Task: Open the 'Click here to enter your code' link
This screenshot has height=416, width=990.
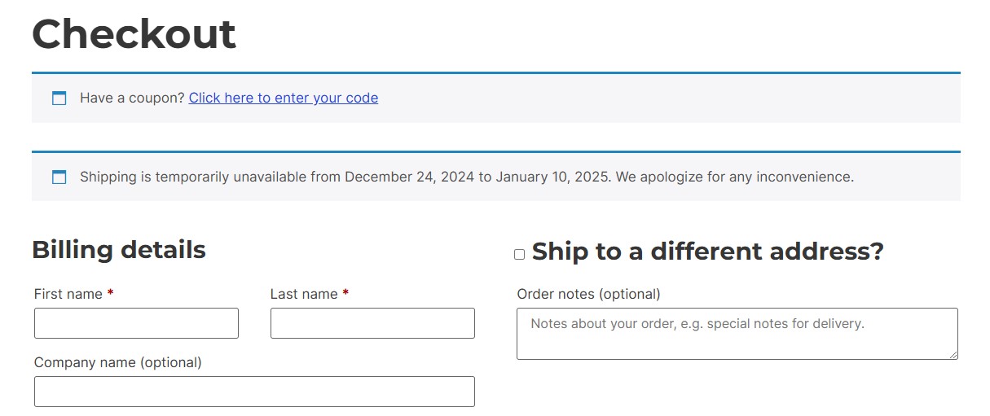Action: click(284, 98)
